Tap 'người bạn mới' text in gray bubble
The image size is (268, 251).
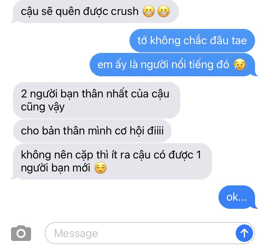coord(55,168)
